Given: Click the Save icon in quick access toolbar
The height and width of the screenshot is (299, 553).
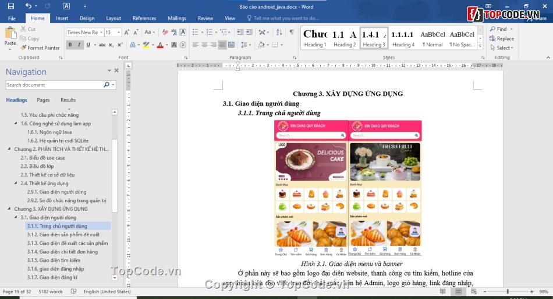Looking at the screenshot, I should (11, 6).
